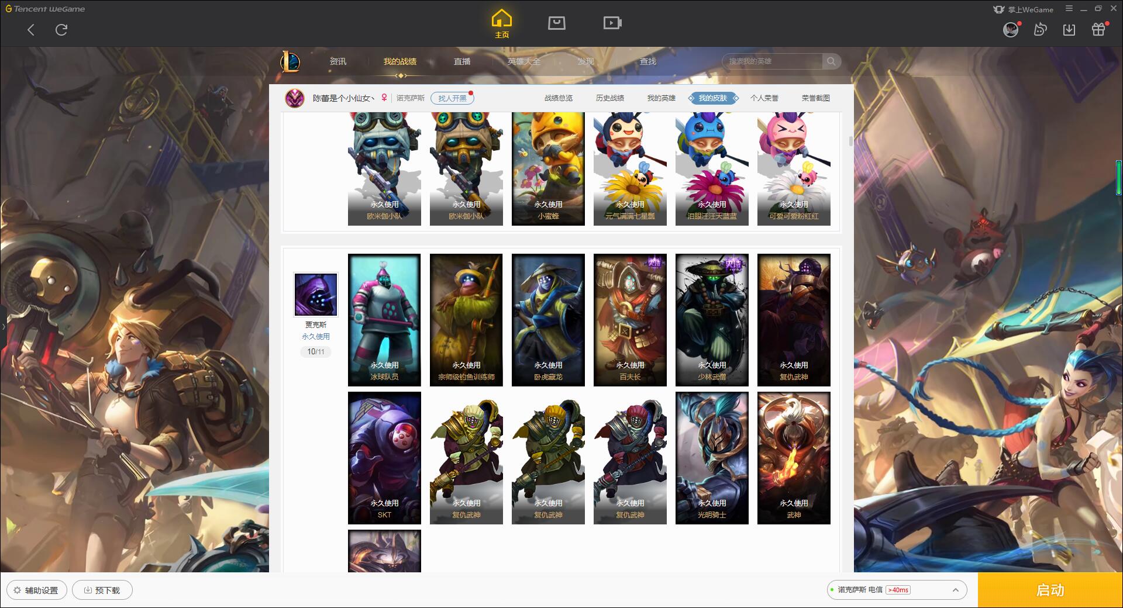Open the download manager icon
This screenshot has height=608, width=1123.
tap(1069, 29)
